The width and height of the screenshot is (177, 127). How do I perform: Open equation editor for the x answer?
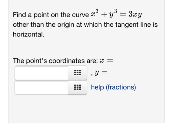pyautogui.click(x=77, y=73)
